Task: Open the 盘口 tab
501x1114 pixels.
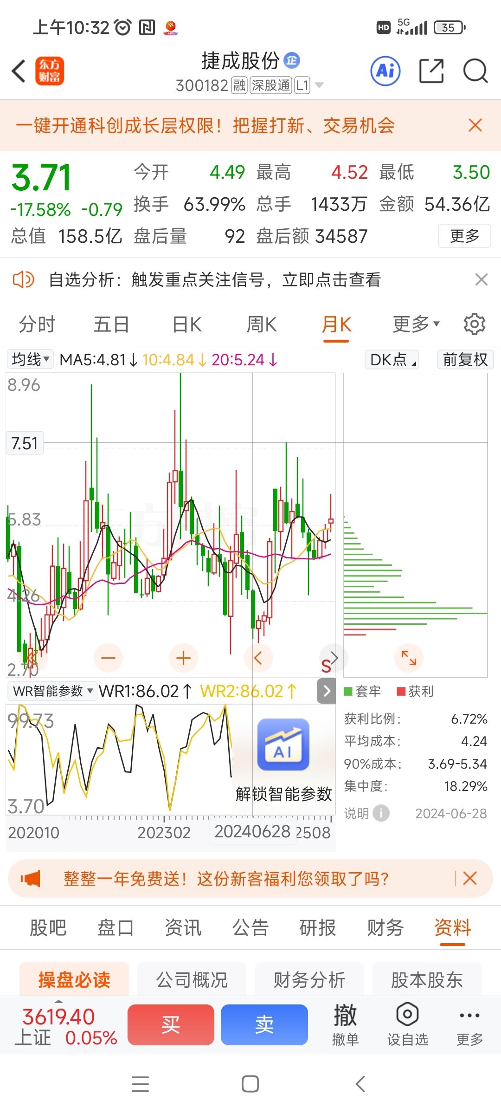Action: pos(116,927)
